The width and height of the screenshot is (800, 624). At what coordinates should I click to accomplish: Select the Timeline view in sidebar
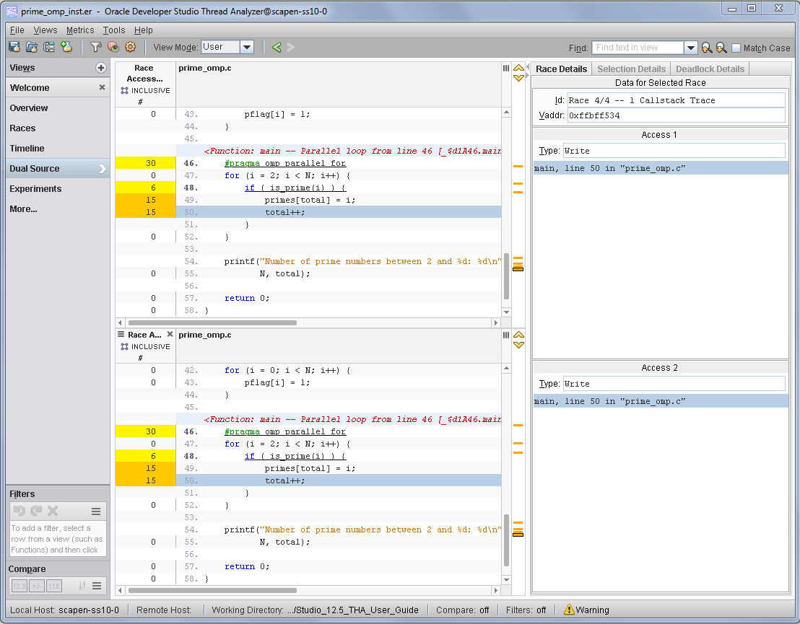[27, 149]
